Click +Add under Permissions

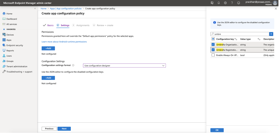point(48,48)
